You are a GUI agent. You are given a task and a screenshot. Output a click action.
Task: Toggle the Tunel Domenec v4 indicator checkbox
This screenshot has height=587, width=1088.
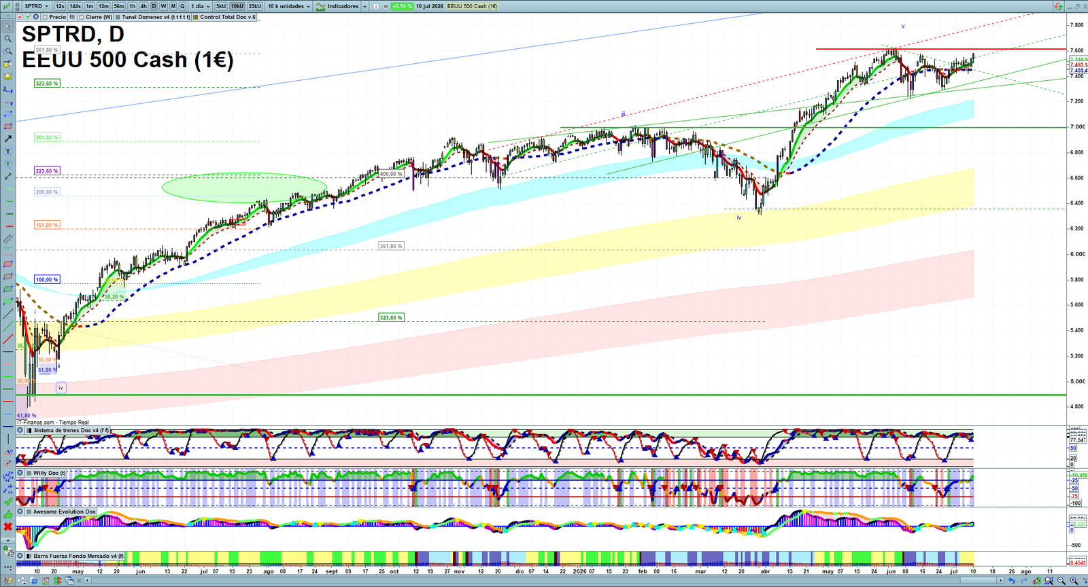click(x=118, y=17)
